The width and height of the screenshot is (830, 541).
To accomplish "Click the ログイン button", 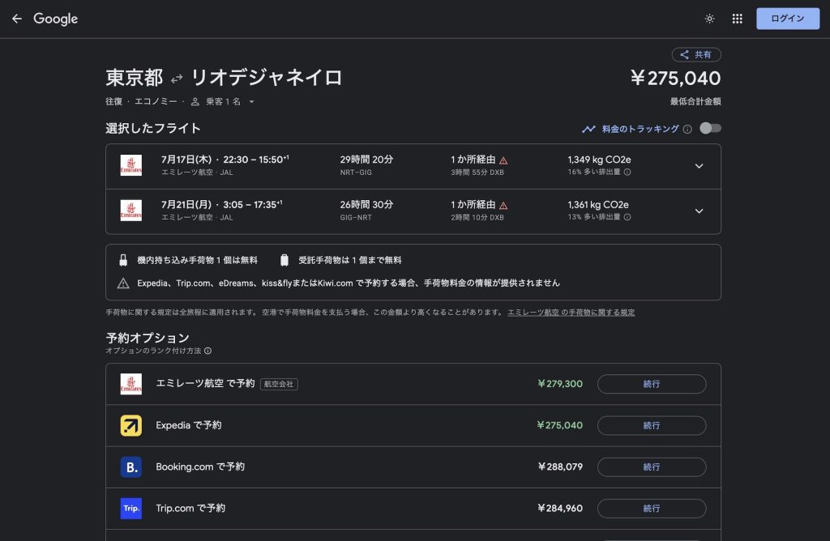I will (x=788, y=19).
